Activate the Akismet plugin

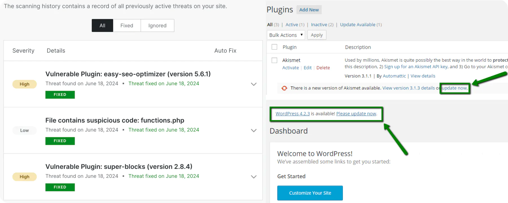point(290,68)
